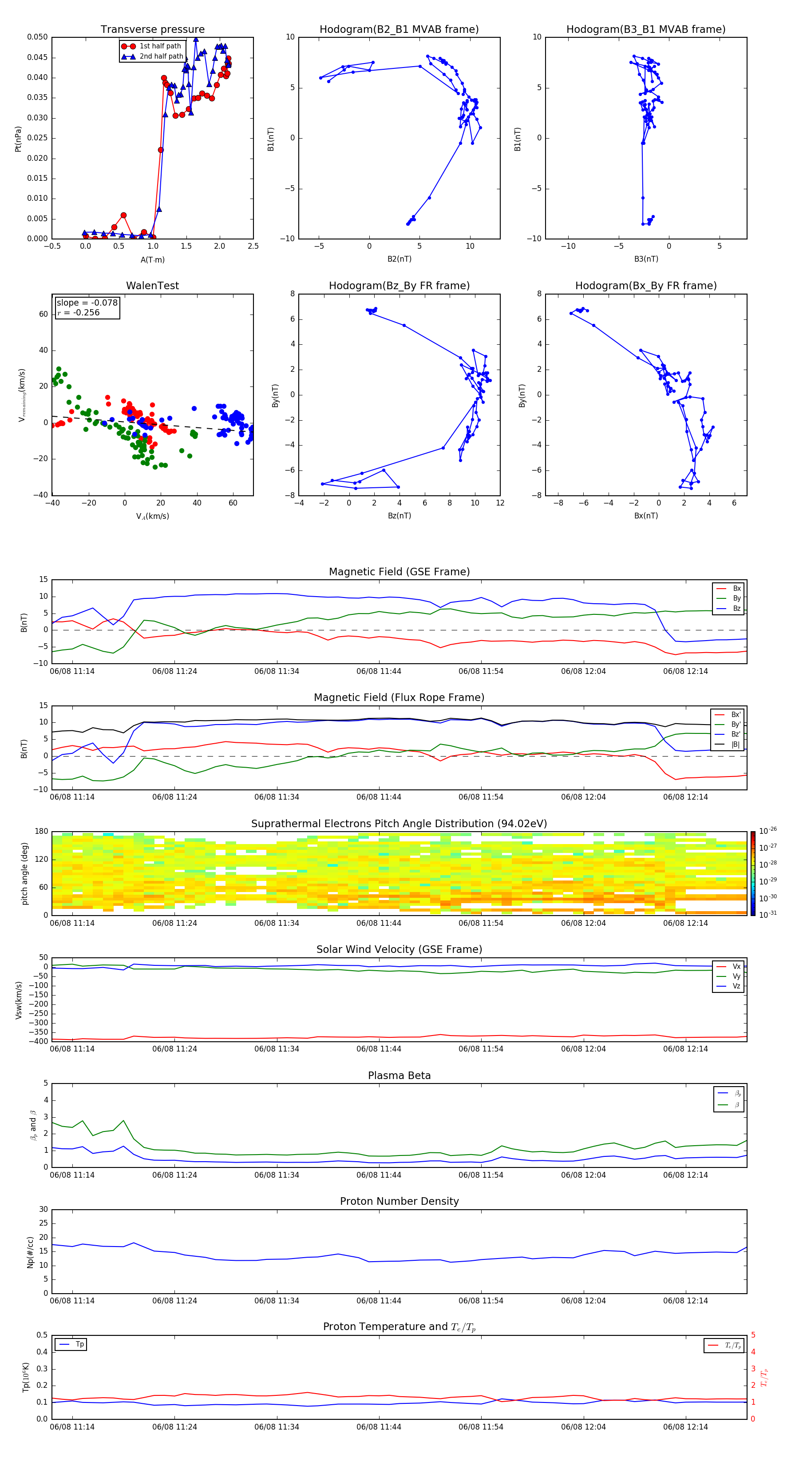Click the Suprathermal Electrons Pitch Angle title
The image size is (799, 1466).
pos(399,824)
